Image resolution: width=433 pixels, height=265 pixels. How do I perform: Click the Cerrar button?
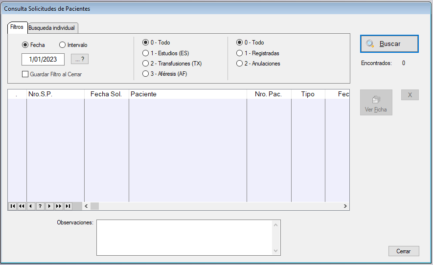pos(403,251)
